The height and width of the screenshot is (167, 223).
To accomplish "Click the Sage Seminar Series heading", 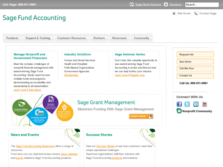I will (x=130, y=55).
